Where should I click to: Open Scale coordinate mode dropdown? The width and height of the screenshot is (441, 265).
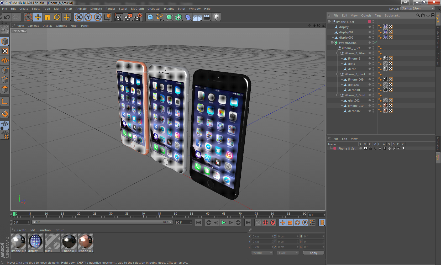tap(288, 253)
